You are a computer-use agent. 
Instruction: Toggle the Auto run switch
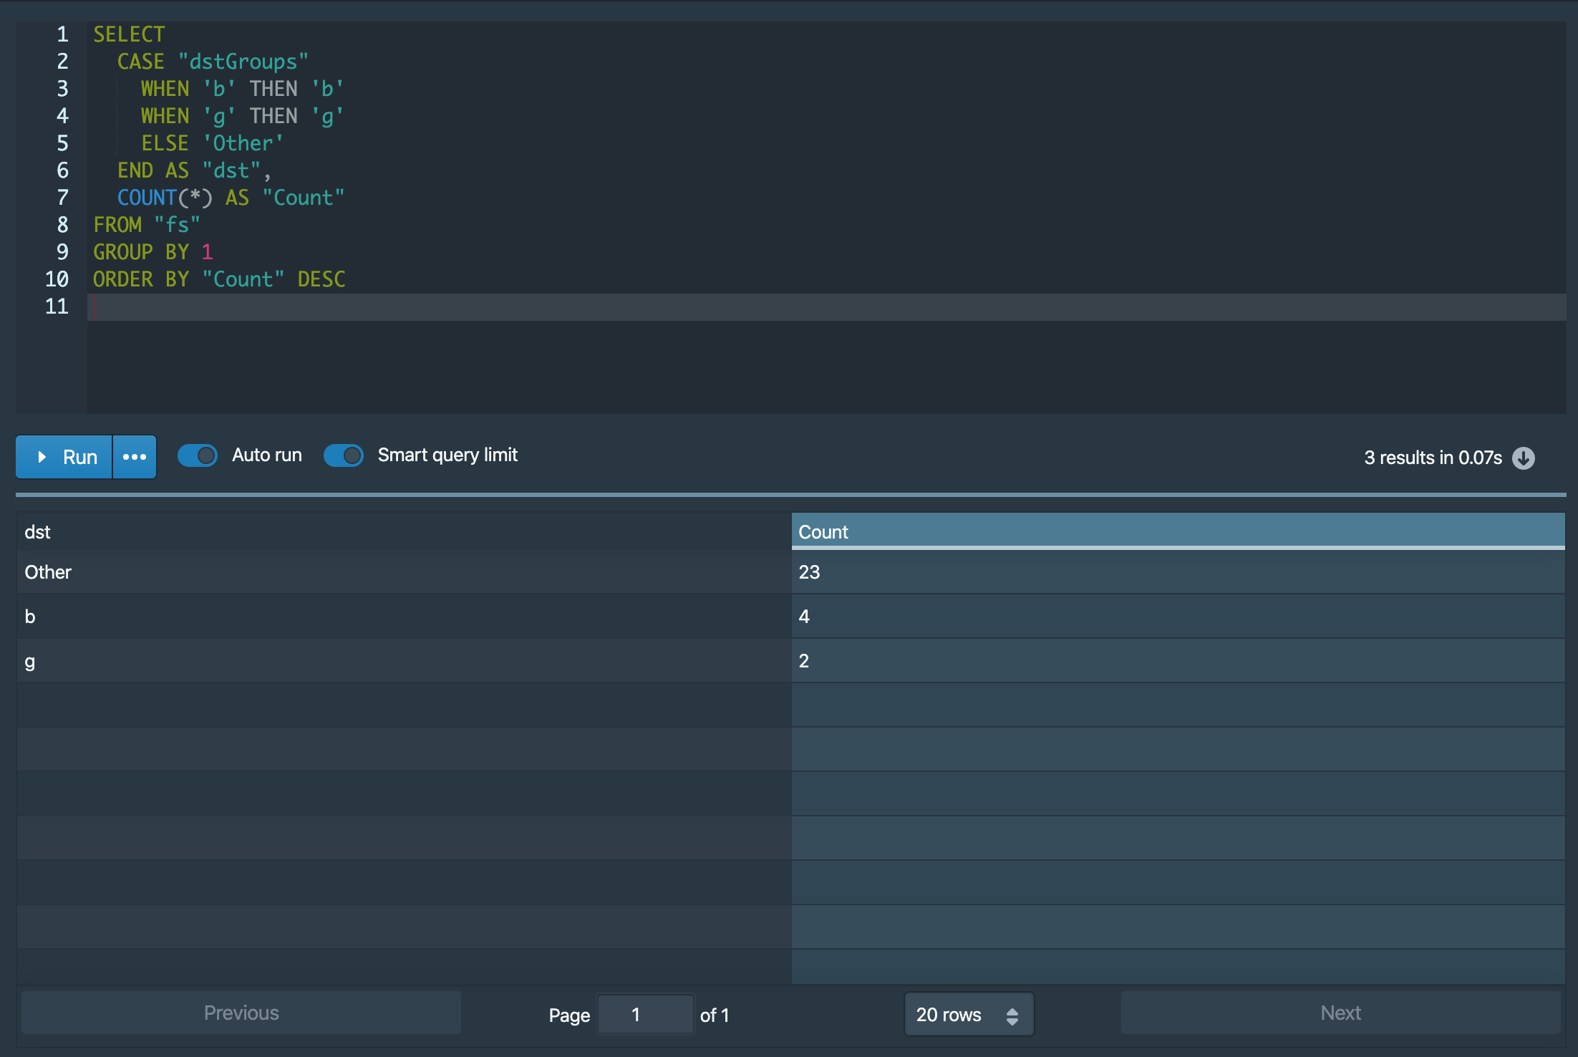coord(198,455)
